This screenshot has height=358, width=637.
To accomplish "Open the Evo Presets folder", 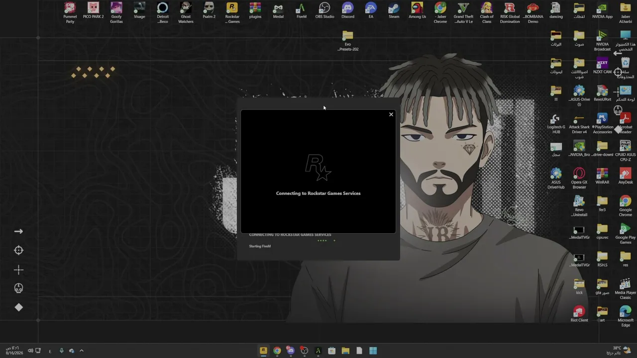I will [x=348, y=41].
